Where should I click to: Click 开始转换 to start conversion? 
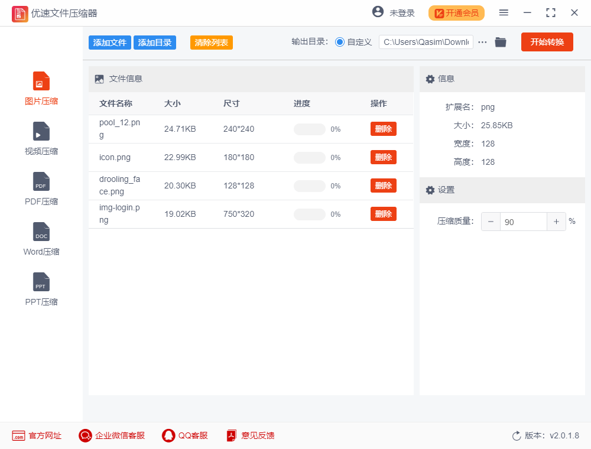(x=547, y=42)
